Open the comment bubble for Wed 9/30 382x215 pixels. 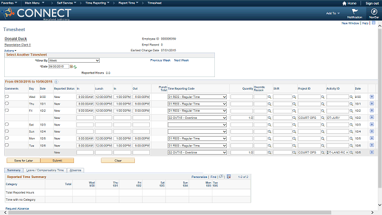[x=7, y=97]
